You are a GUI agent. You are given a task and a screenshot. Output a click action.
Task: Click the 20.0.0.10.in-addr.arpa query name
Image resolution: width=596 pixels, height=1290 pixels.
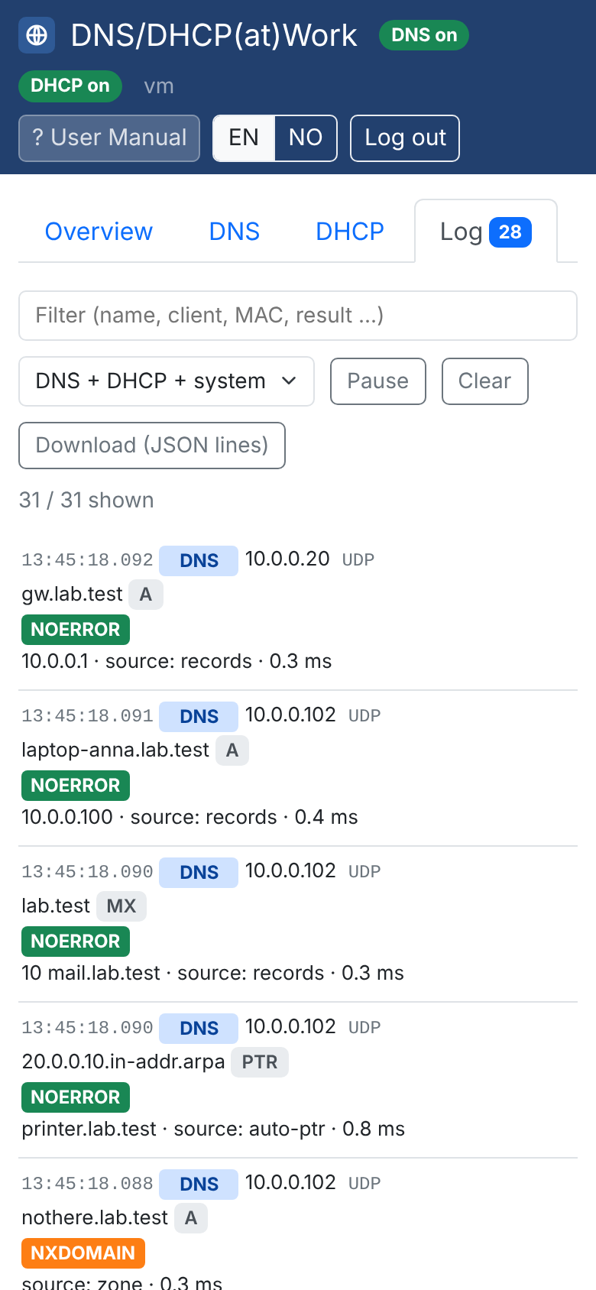click(124, 1062)
